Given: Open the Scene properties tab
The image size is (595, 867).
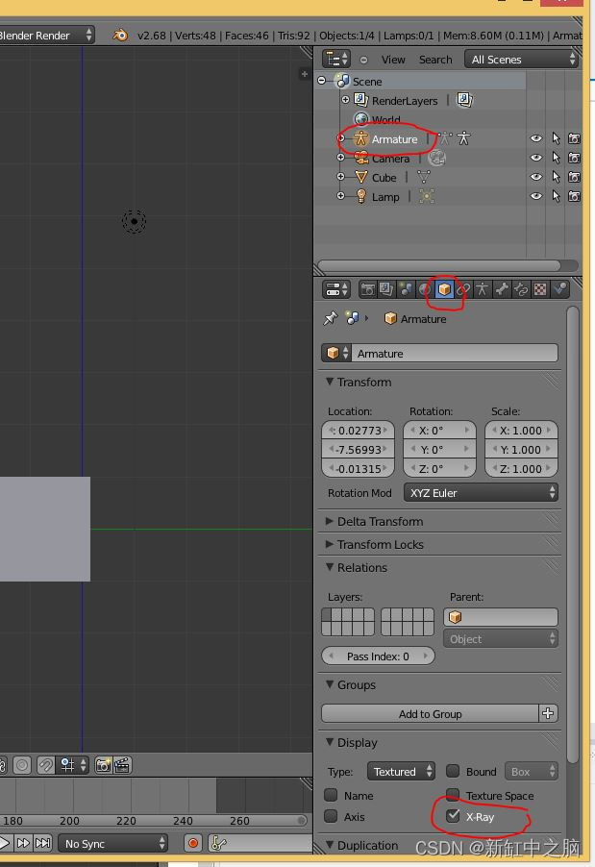Looking at the screenshot, I should [406, 289].
